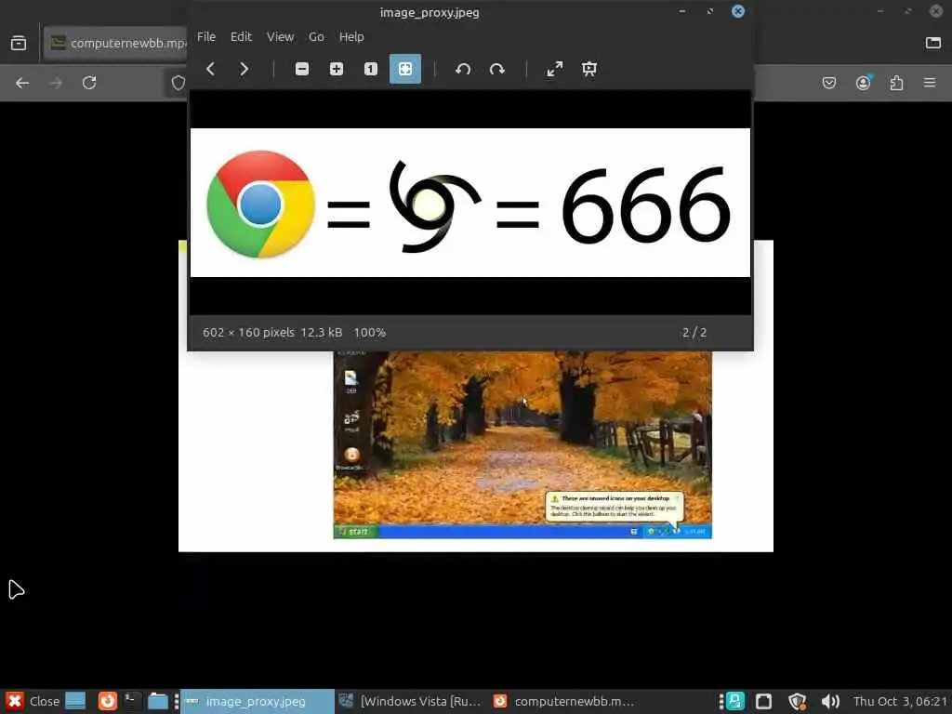The width and height of the screenshot is (952, 714).
Task: Click the Close button in taskbar
Action: pos(33,701)
